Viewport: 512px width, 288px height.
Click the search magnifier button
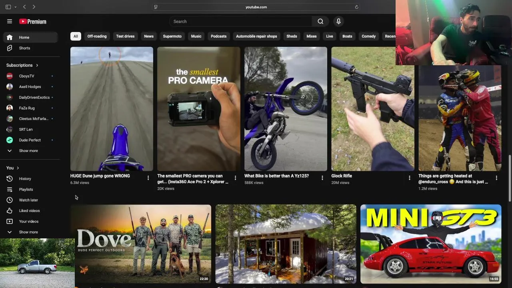(x=320, y=22)
